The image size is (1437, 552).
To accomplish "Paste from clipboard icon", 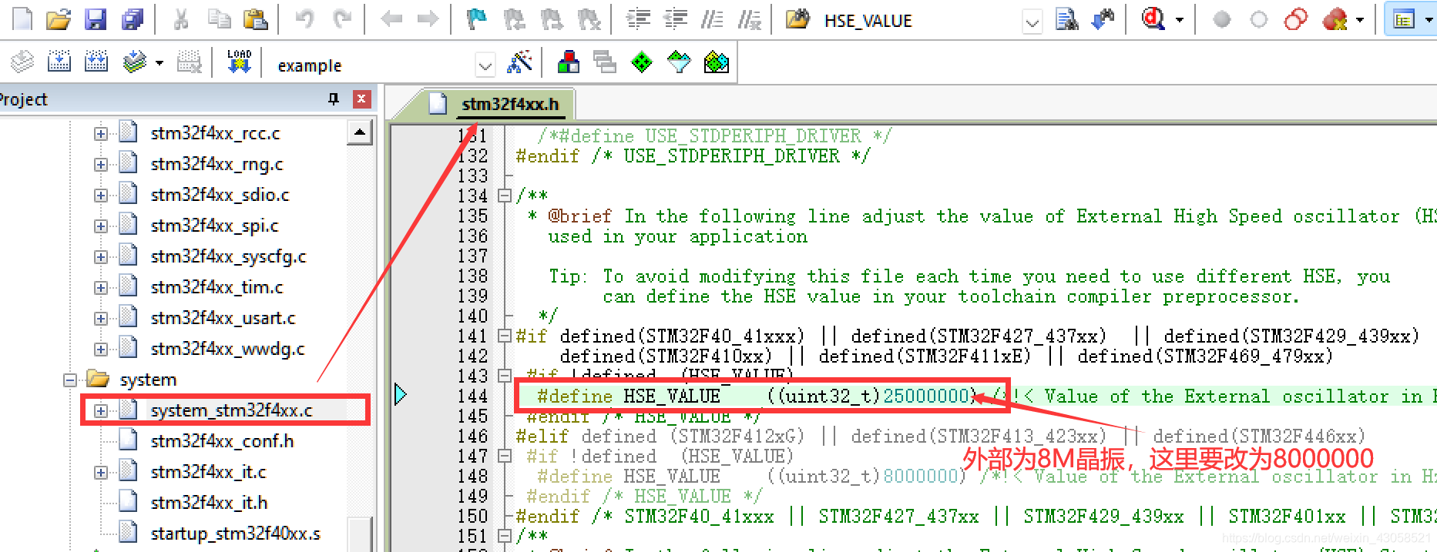I will [x=255, y=19].
